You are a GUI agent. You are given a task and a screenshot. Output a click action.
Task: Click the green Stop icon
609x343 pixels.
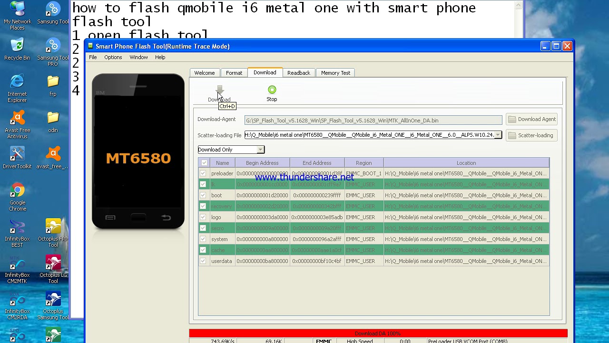272,90
